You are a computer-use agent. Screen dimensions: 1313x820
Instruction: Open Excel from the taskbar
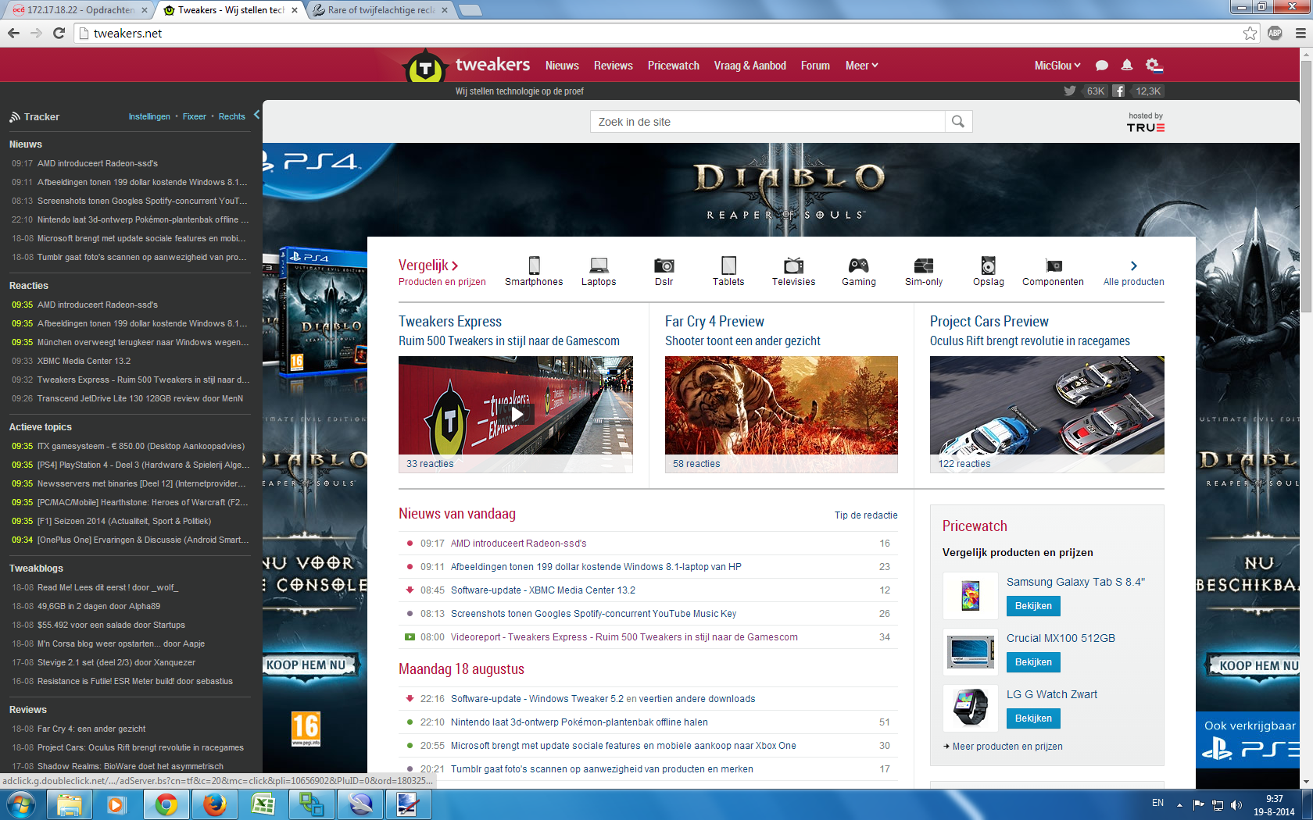263,804
